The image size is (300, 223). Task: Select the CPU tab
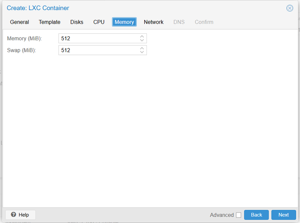point(99,22)
